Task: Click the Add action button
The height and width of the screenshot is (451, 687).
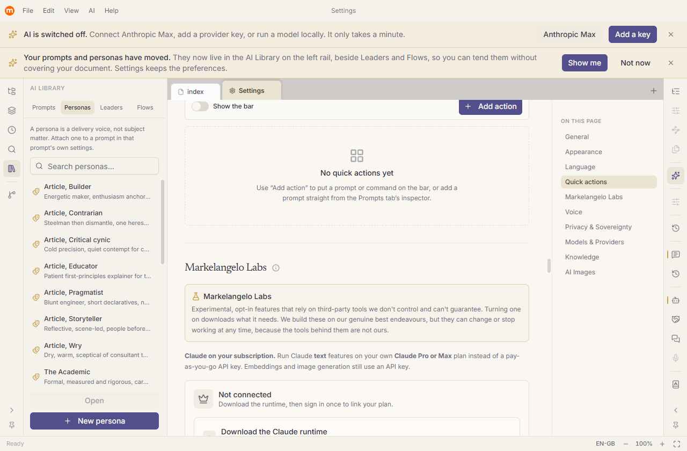Action: click(491, 106)
